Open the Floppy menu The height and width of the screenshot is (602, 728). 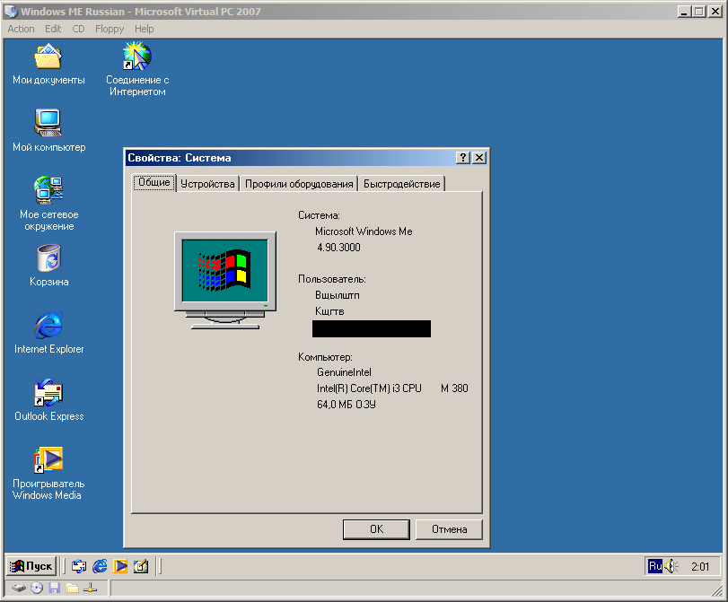(x=110, y=29)
